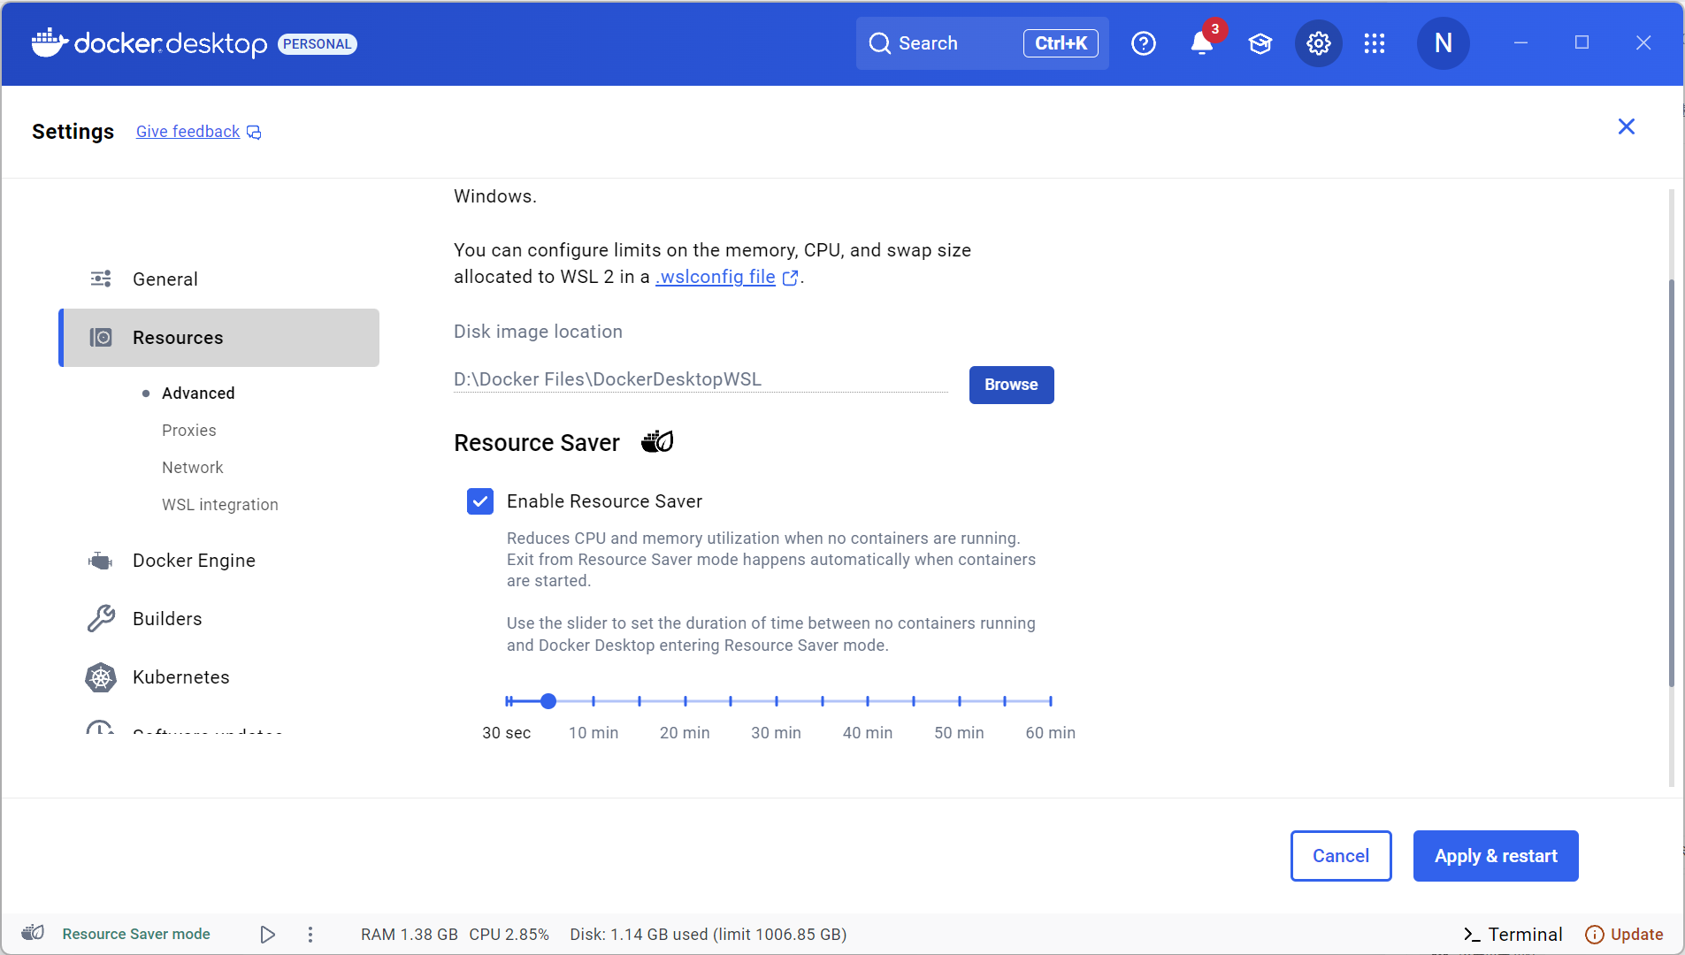Click Browse for disk image location
The height and width of the screenshot is (955, 1685).
[1011, 385]
